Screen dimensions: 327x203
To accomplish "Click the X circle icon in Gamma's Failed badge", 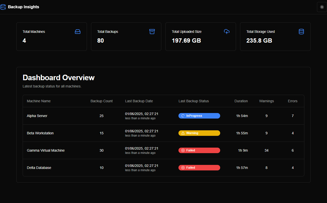I will point(183,150).
